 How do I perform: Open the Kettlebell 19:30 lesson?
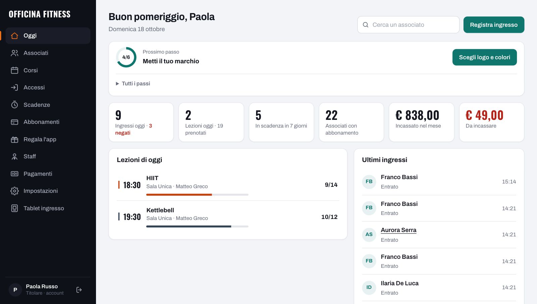[x=228, y=217]
